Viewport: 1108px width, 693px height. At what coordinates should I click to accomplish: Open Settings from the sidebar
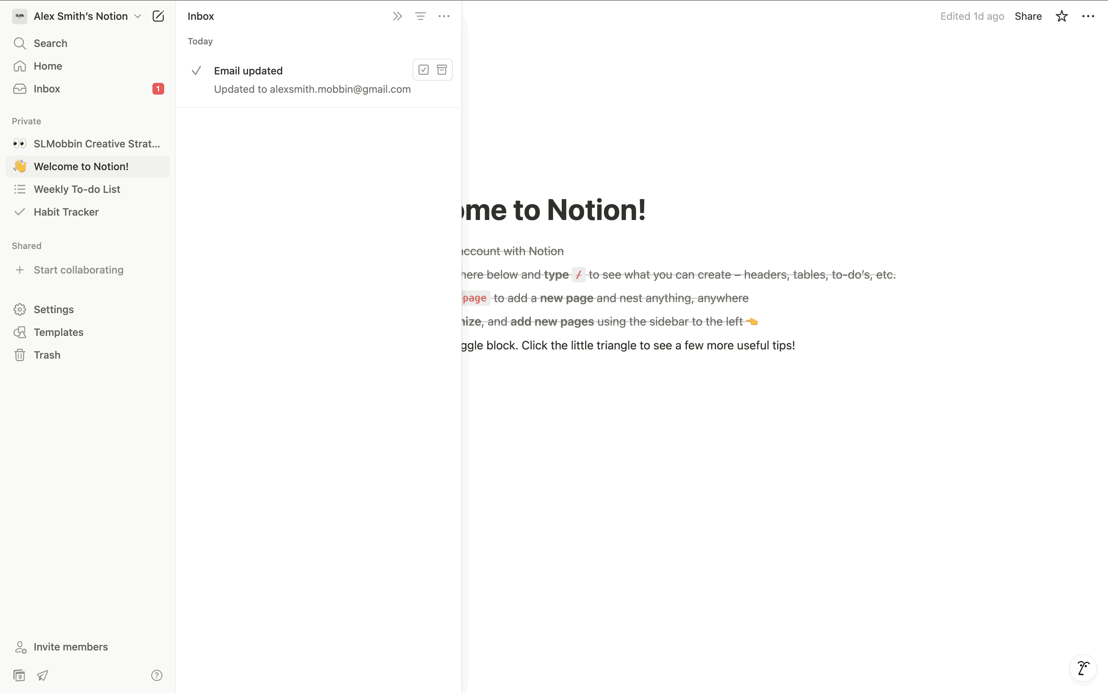pos(53,309)
